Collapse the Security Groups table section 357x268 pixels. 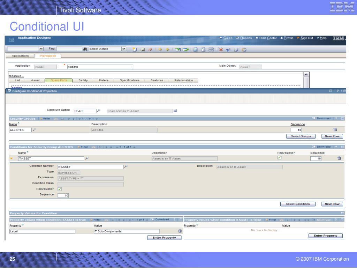point(343,119)
